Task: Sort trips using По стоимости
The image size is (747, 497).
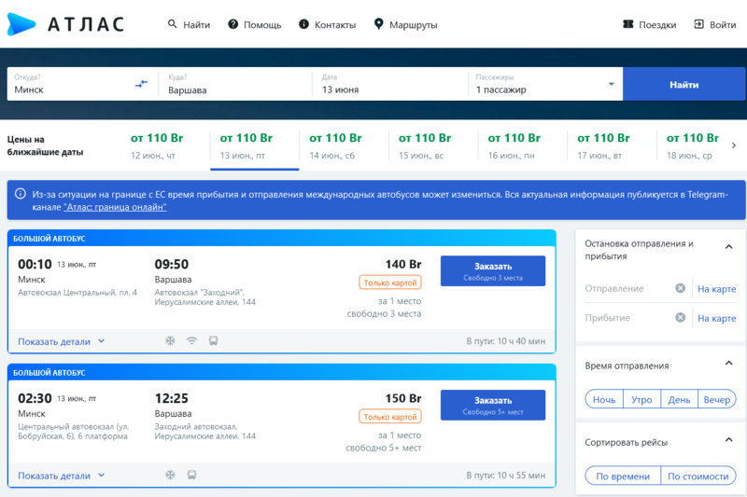Action: coord(698,476)
